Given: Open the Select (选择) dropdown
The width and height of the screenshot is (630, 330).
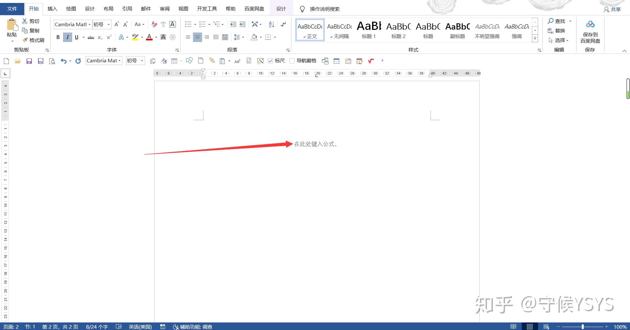Looking at the screenshot, I should coord(558,40).
